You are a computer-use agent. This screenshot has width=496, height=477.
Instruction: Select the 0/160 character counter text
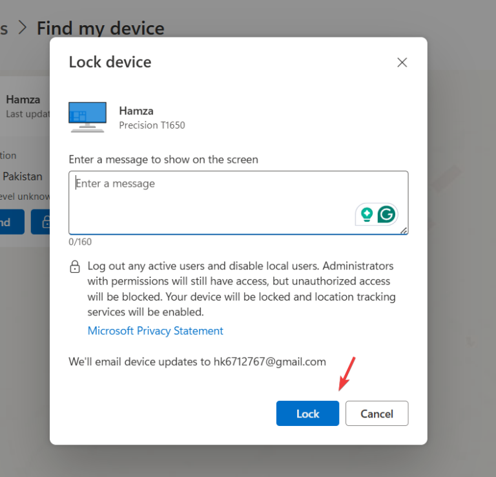pos(80,242)
